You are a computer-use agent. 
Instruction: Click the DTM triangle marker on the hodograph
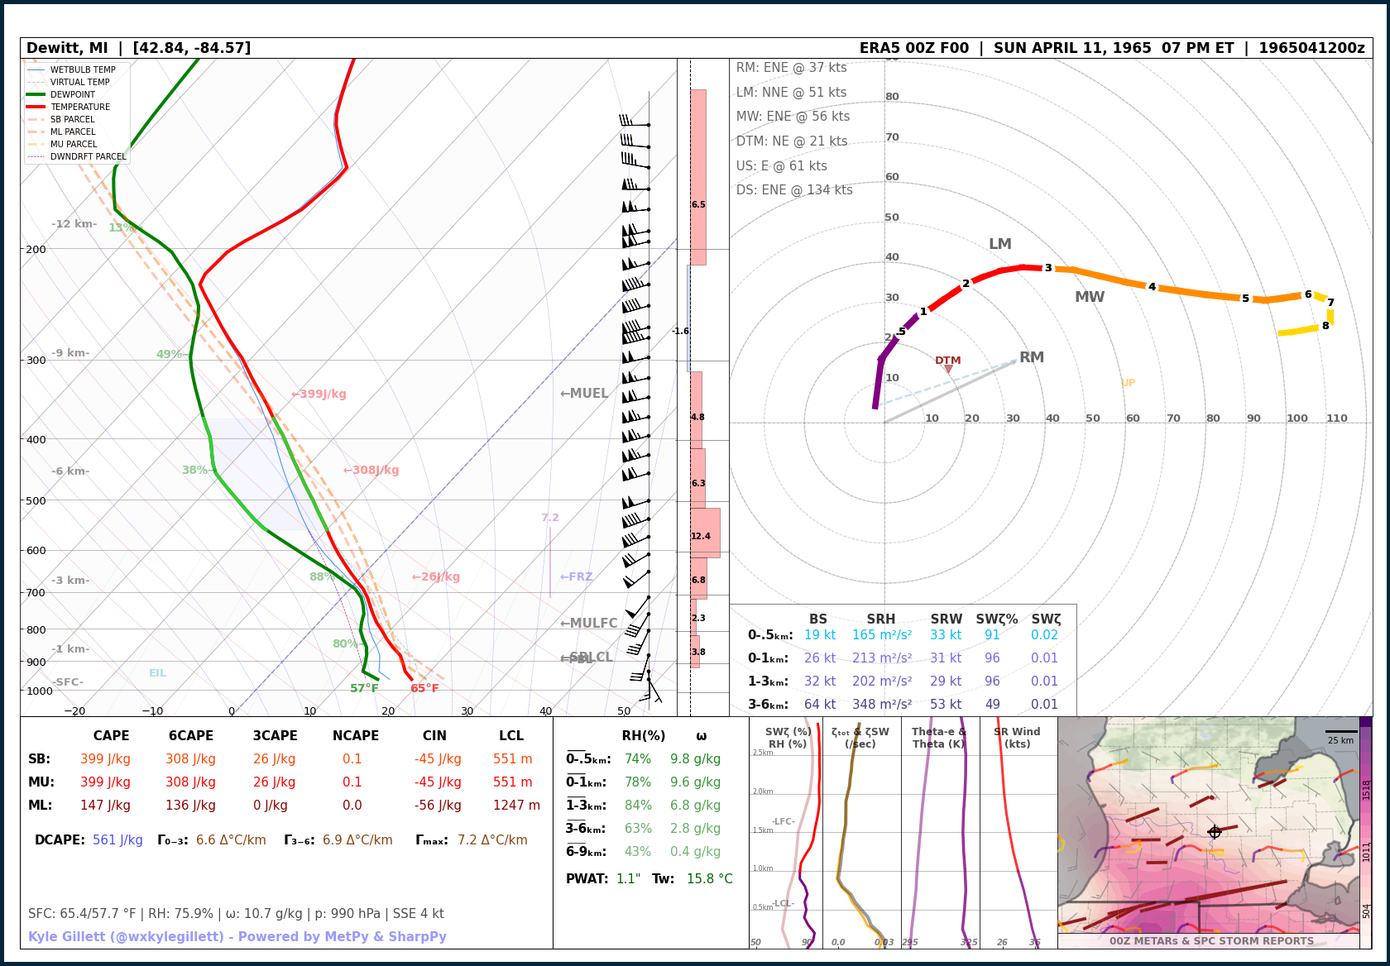coord(948,369)
